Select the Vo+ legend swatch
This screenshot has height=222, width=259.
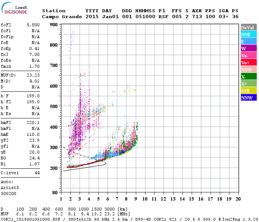(249, 62)
